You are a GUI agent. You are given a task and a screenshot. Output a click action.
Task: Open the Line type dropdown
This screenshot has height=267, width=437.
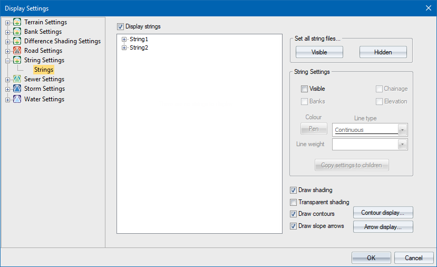[x=403, y=130]
